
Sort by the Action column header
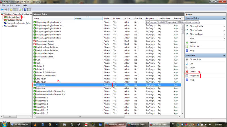click(128, 18)
